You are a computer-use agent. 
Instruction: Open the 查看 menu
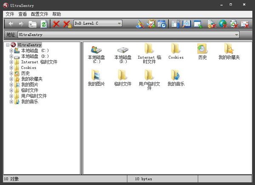(23, 14)
